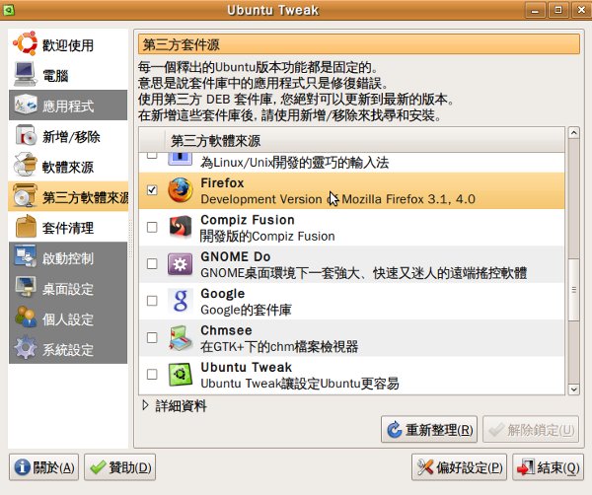This screenshot has width=592, height=495.
Task: Click the 結束(Q) quit button
Action: pos(548,467)
